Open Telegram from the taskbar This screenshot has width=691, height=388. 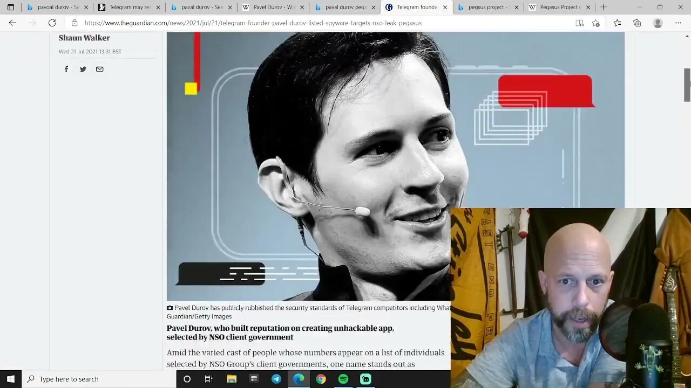tap(276, 379)
